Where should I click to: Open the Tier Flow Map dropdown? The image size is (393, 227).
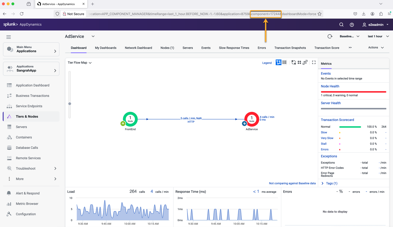pyautogui.click(x=80, y=62)
